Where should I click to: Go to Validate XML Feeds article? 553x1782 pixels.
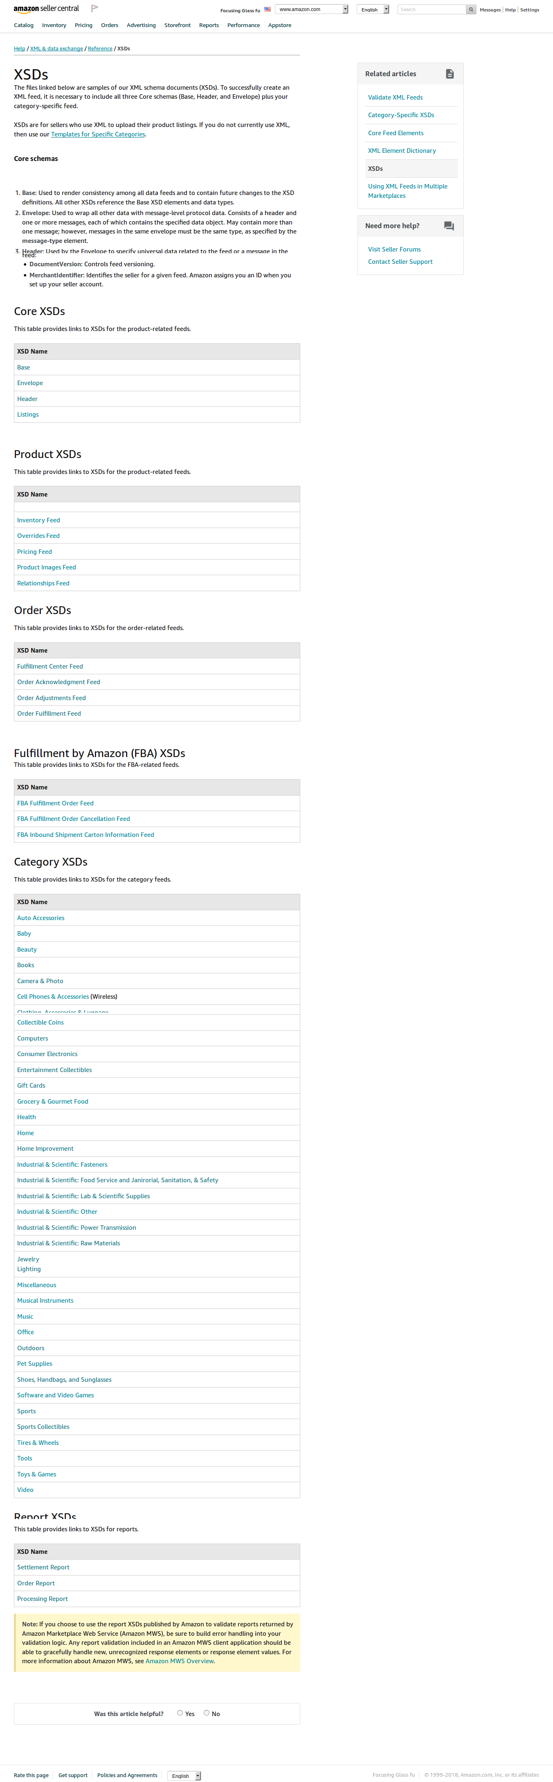395,97
